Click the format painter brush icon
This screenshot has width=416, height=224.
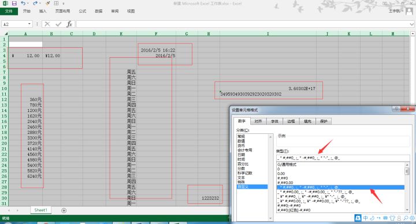click(x=48, y=3)
